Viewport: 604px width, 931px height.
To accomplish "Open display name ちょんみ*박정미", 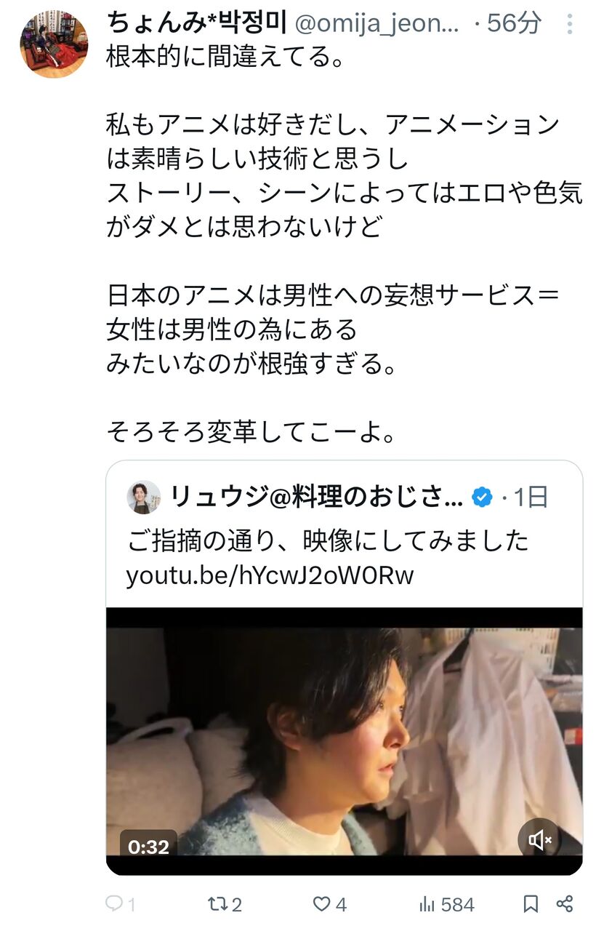I will (197, 23).
